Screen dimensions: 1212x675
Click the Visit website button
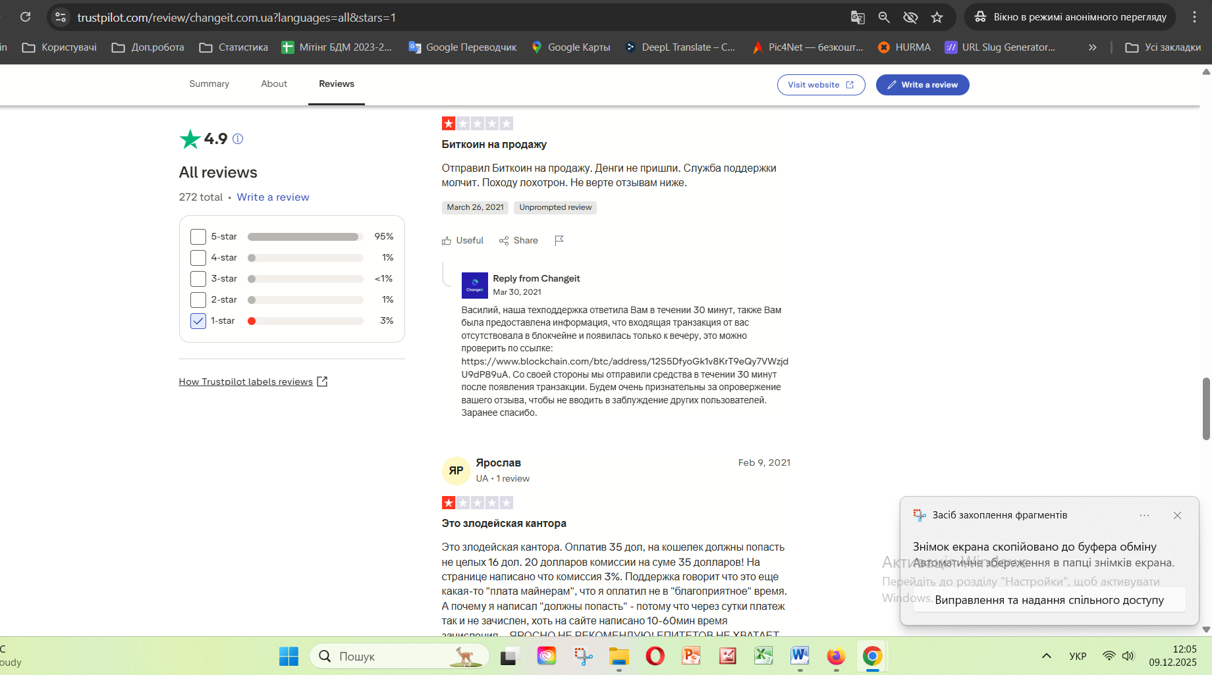[x=821, y=85]
